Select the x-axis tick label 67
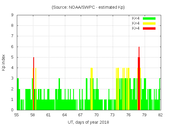The image size is (169, 126). pyautogui.click(x=80, y=115)
